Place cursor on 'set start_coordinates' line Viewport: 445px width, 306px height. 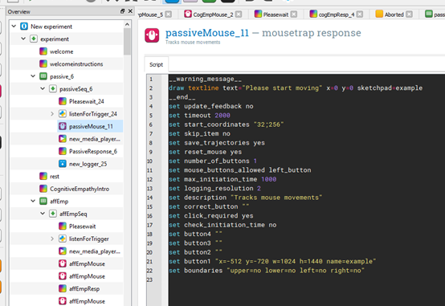coord(227,124)
